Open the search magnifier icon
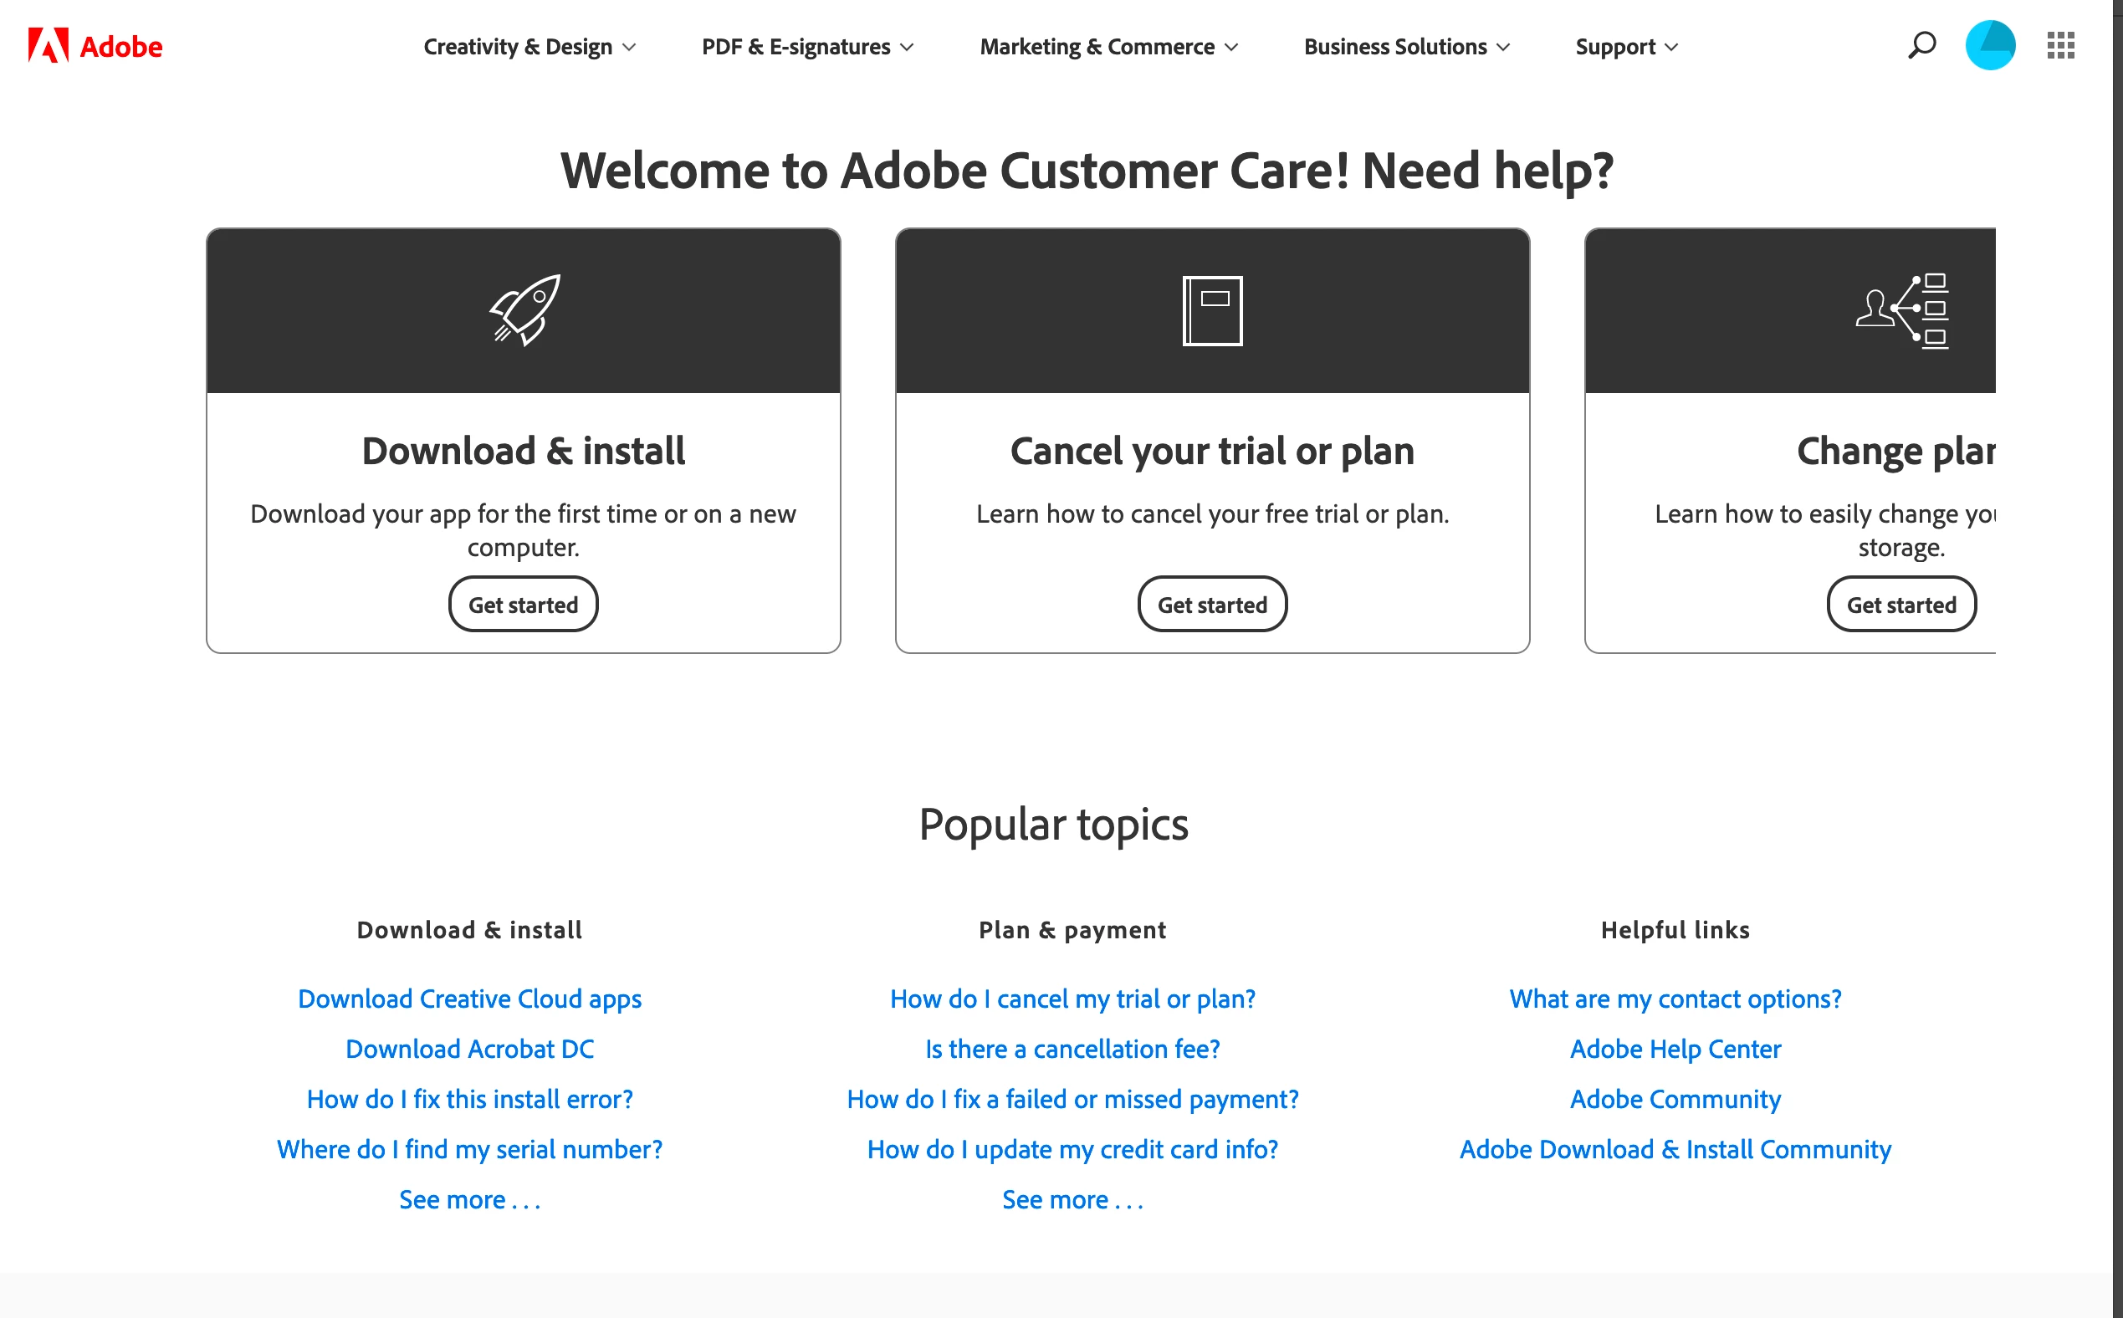Image resolution: width=2123 pixels, height=1318 pixels. tap(1921, 45)
